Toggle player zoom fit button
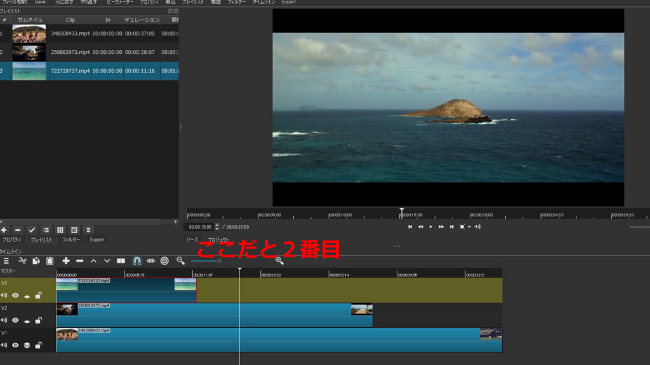650x365 pixels. pos(462,227)
